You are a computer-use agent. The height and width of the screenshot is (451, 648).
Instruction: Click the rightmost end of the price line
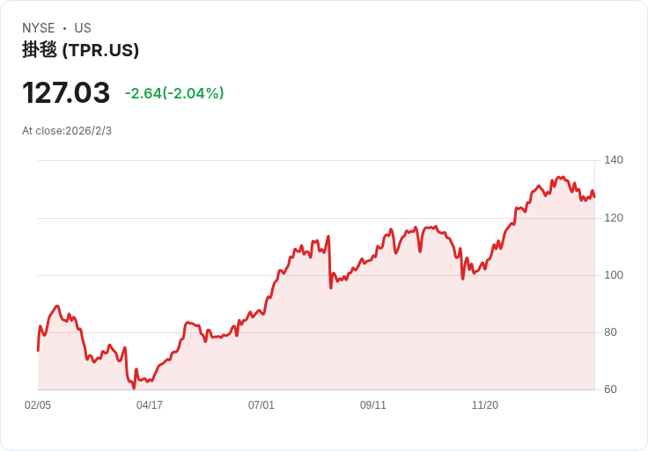click(x=594, y=196)
